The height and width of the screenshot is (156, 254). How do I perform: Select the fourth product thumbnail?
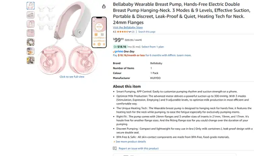31,33
